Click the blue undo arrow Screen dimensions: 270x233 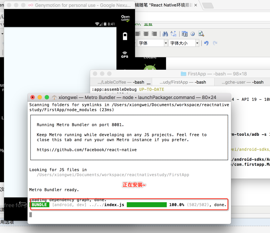(x=206, y=43)
